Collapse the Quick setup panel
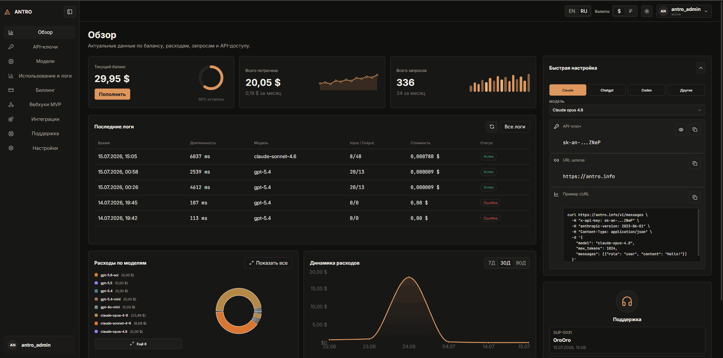This screenshot has width=723, height=358. (x=700, y=68)
